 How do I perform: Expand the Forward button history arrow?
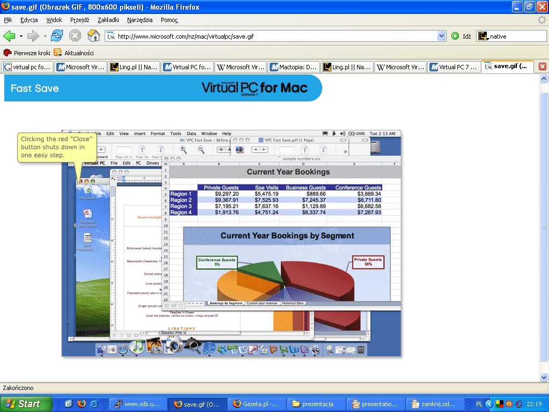tap(45, 36)
